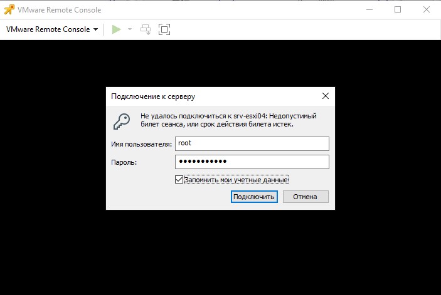Click the key icon in the dialog

(x=122, y=120)
